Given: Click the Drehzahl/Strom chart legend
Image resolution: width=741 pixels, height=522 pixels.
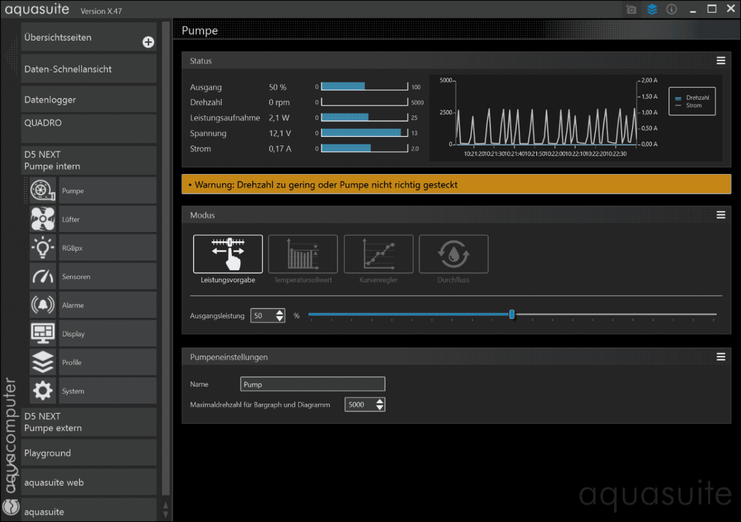Looking at the screenshot, I should 692,101.
